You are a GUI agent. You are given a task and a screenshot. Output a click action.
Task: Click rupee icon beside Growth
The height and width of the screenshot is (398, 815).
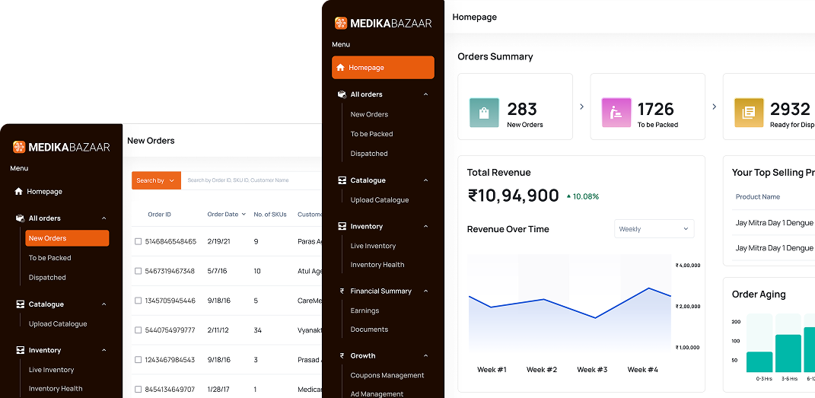[342, 355]
